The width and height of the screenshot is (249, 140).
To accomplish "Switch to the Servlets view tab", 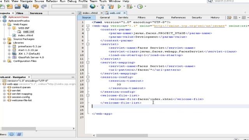I will click(x=123, y=17).
